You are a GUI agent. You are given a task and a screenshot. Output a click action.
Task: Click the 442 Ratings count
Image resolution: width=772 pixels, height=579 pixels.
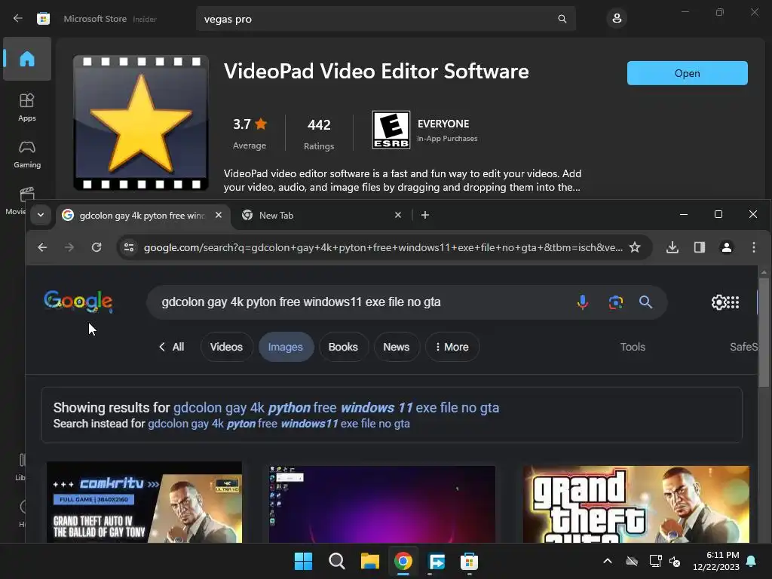(319, 133)
